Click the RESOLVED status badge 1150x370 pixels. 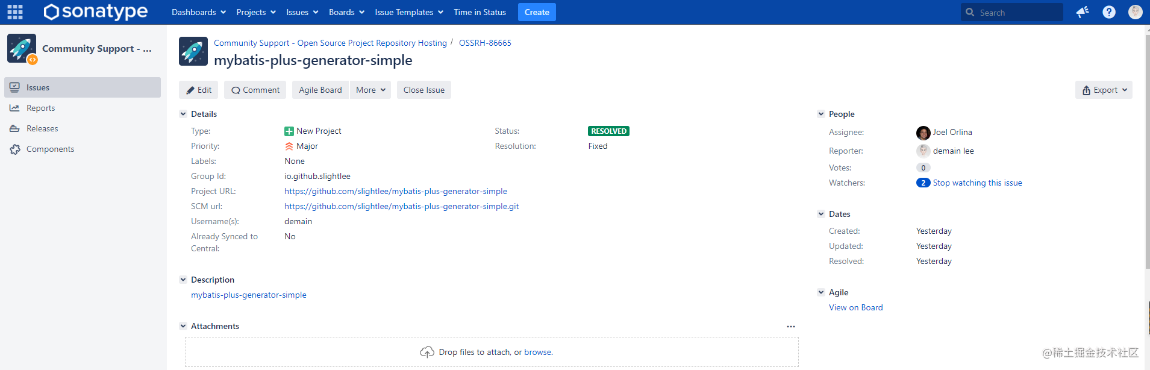pyautogui.click(x=608, y=131)
